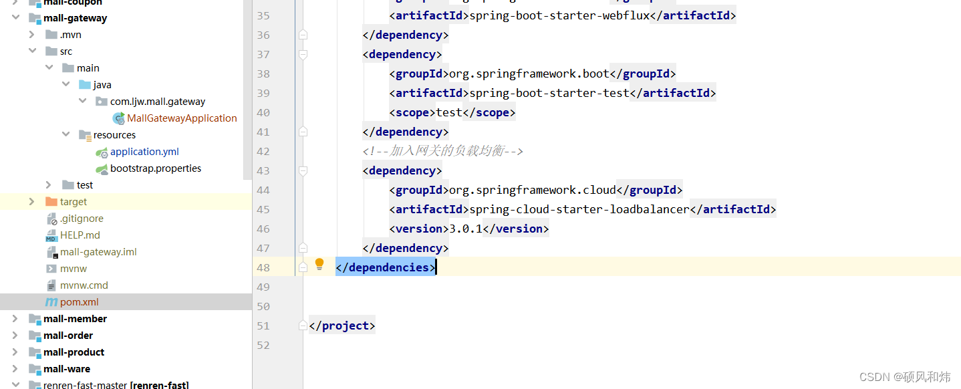Viewport: 961px width, 389px height.
Task: Click the .mvn folder icon
Action: (x=51, y=35)
